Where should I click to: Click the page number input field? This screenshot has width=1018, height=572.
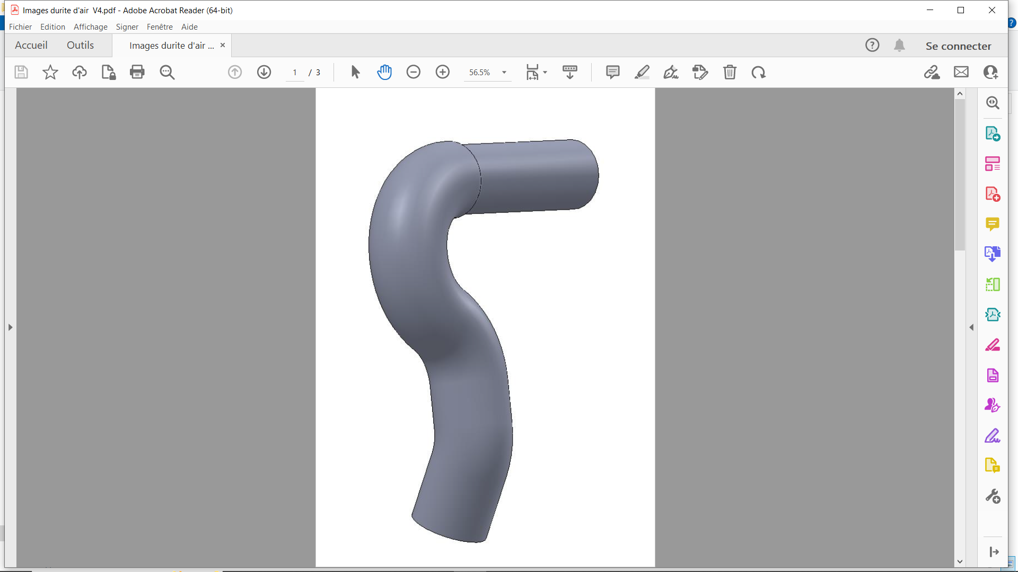pyautogui.click(x=295, y=73)
